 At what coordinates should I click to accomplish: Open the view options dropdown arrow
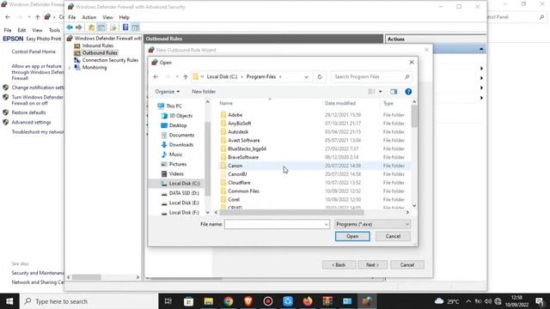[x=380, y=92]
